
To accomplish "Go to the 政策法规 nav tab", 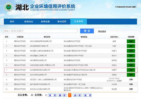I will (45, 22).
